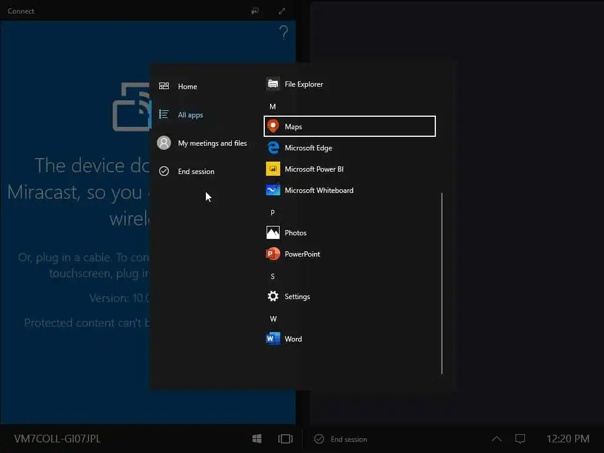This screenshot has height=453, width=604.
Task: Click the PowerPoint text label
Action: coord(303,254)
